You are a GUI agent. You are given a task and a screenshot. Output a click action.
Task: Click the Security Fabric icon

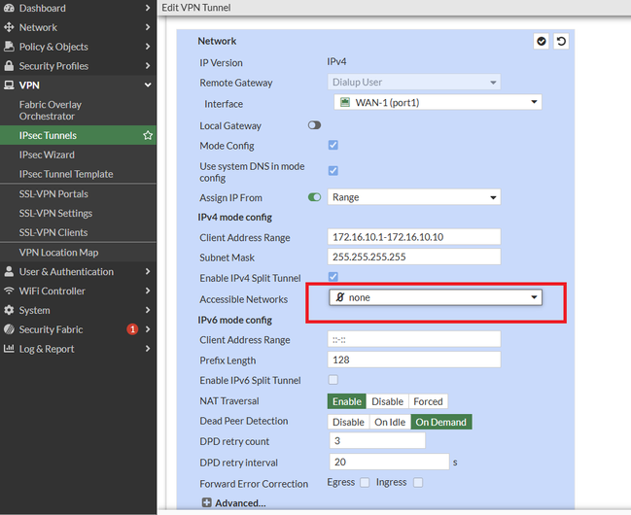pyautogui.click(x=9, y=329)
